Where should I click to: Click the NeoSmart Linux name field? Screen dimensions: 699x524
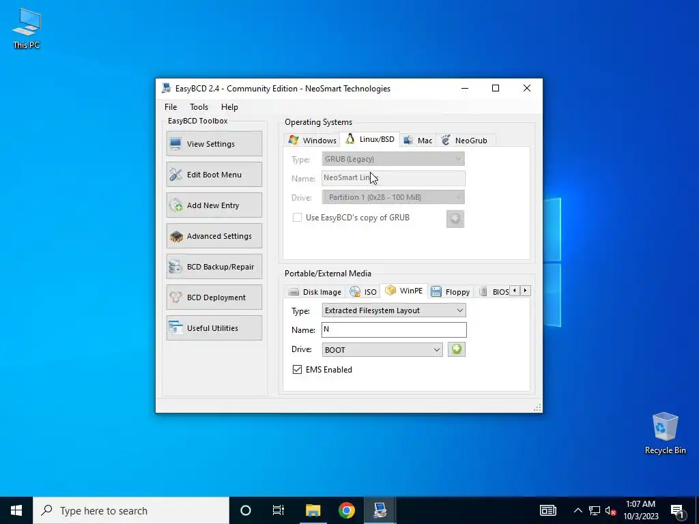point(393,178)
